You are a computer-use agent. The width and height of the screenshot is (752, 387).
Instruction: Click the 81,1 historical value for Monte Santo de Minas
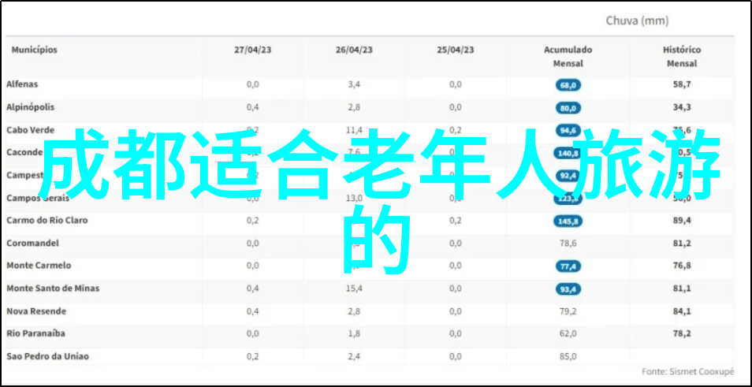click(682, 288)
